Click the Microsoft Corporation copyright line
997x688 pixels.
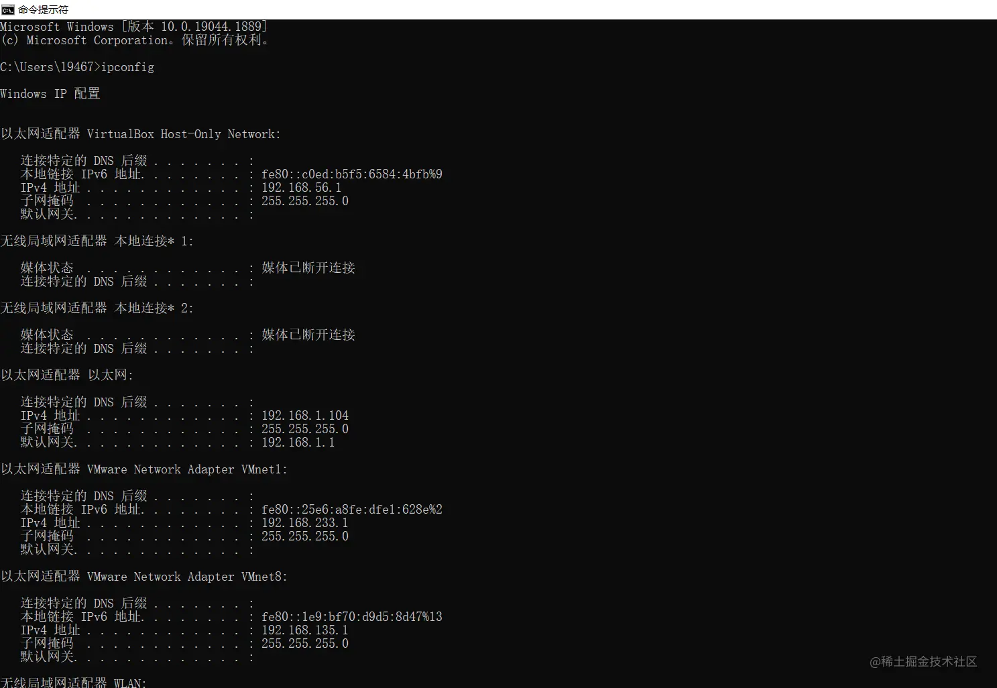[x=135, y=40]
